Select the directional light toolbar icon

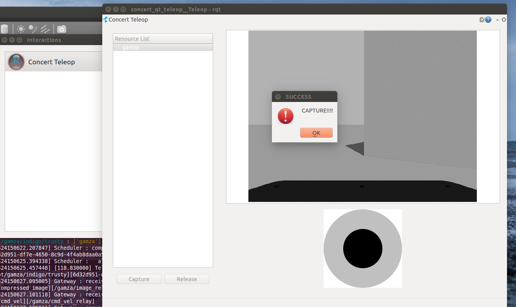click(x=45, y=29)
